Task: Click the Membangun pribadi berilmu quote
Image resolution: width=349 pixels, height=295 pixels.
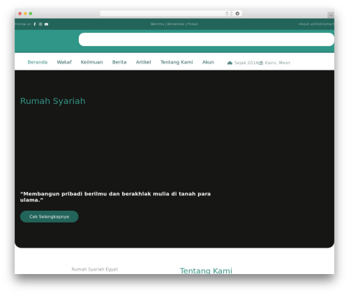Action: [115, 197]
